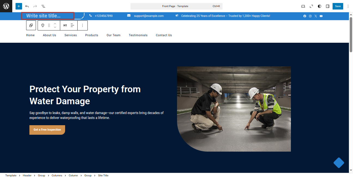Click the scrollbar down arrow

point(351,170)
